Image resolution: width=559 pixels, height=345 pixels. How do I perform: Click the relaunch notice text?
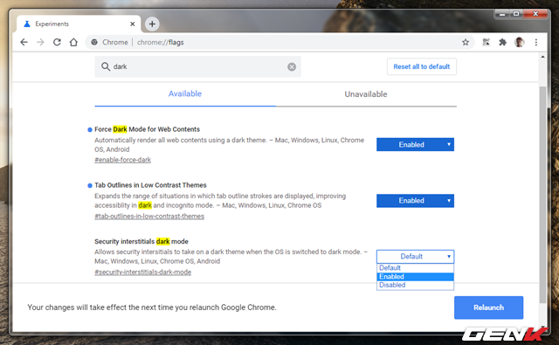point(152,307)
